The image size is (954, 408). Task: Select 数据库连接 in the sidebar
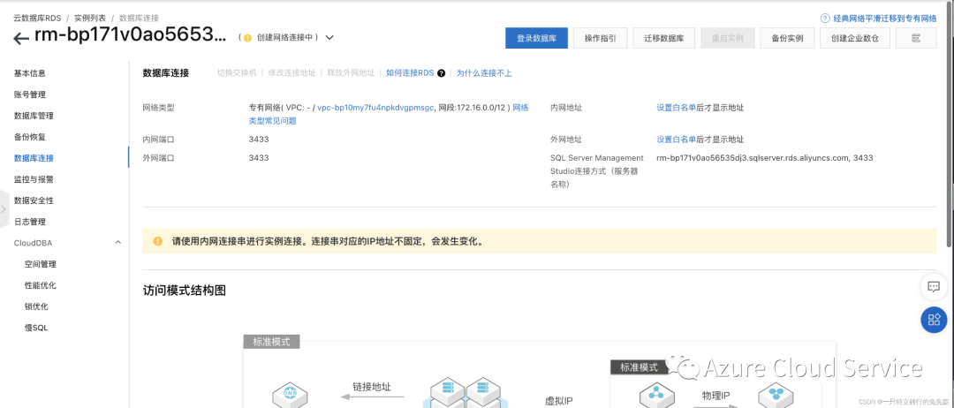pyautogui.click(x=34, y=158)
